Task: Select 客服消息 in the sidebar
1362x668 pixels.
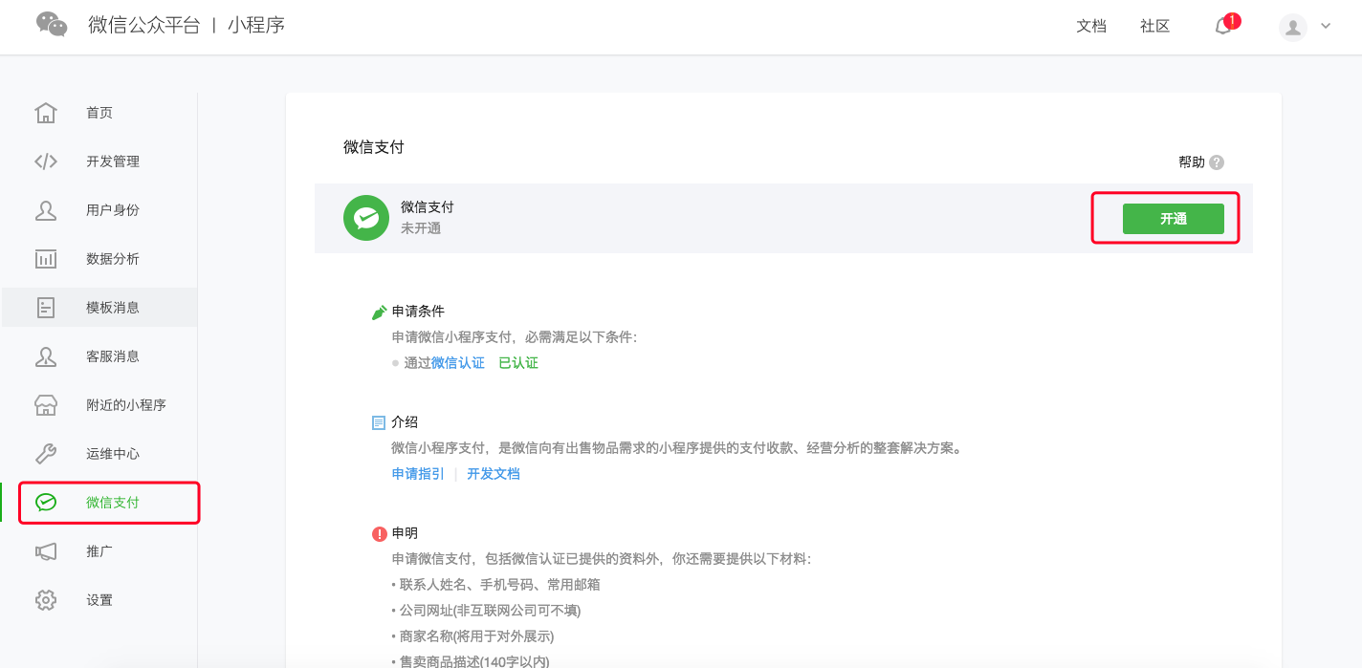Action: 112,356
